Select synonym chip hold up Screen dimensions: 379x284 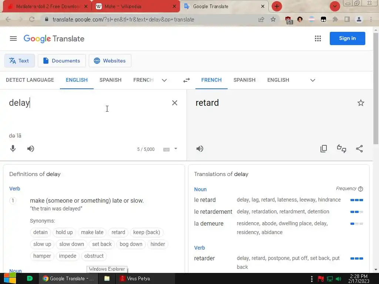tap(64, 232)
